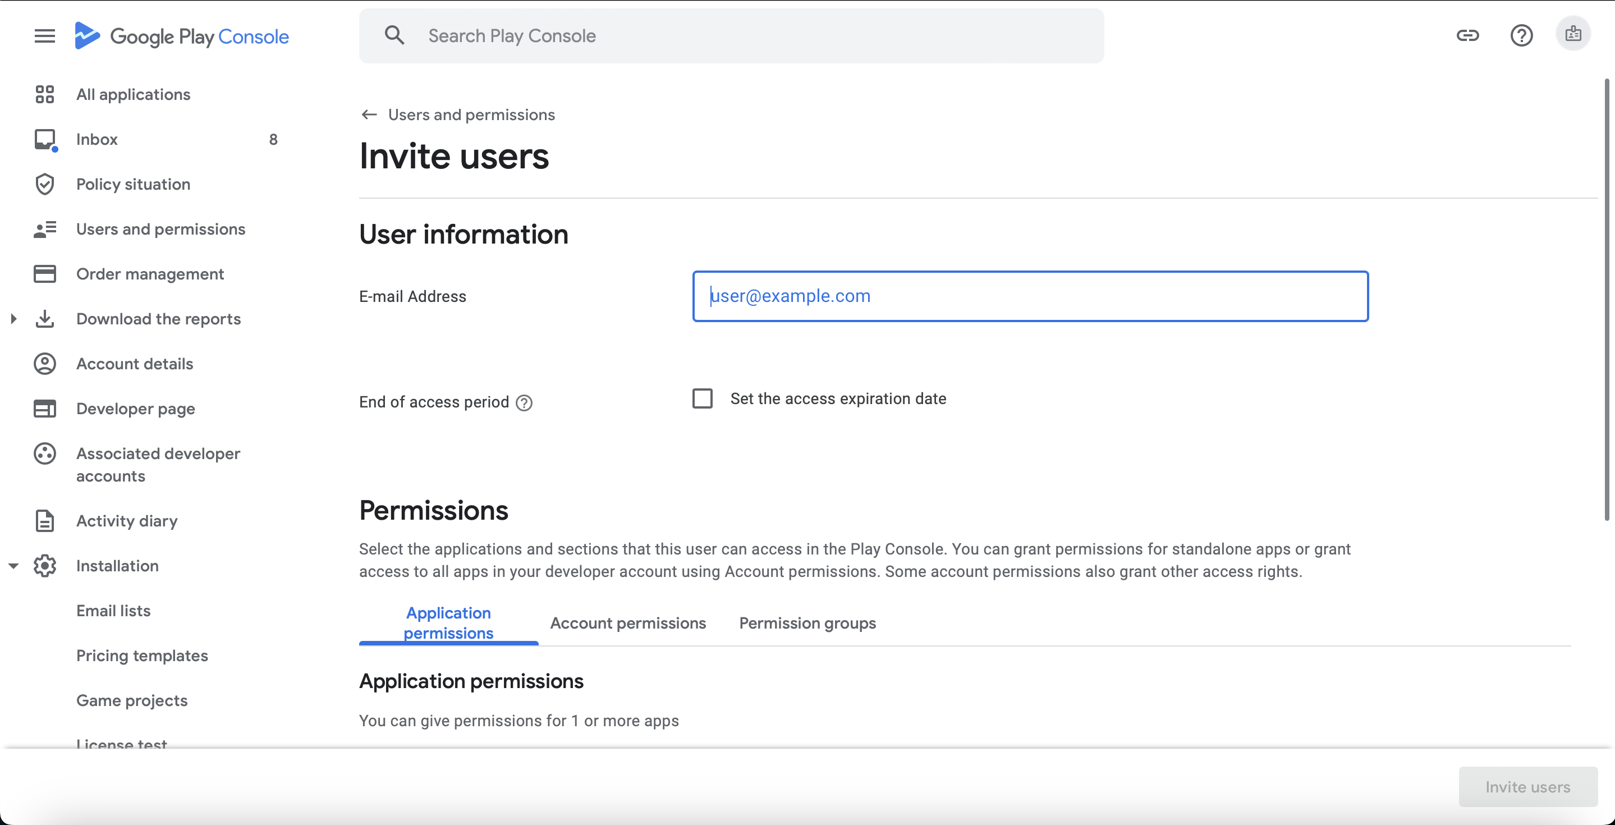Open the Inbox icon in sidebar
The width and height of the screenshot is (1615, 825).
click(x=44, y=139)
